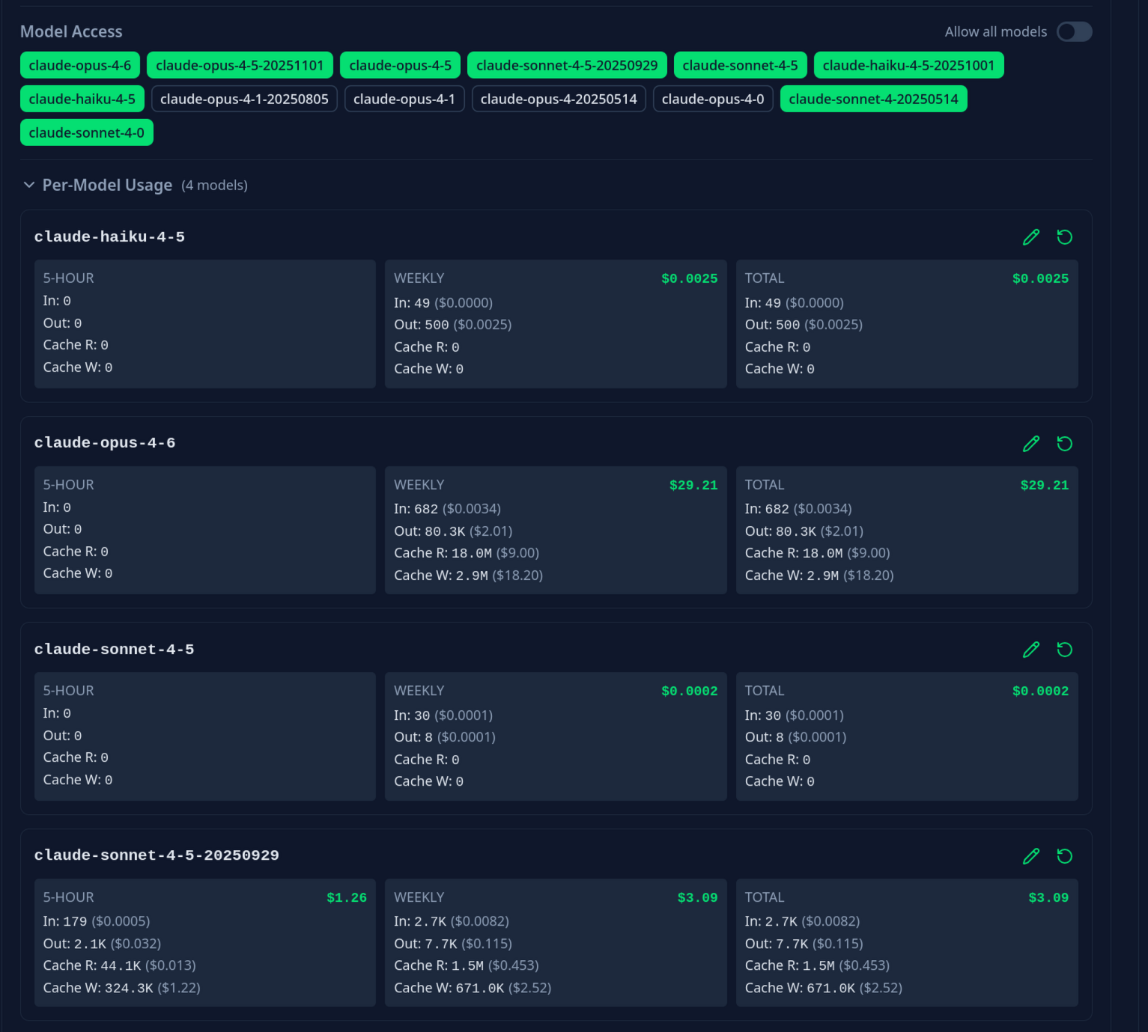The width and height of the screenshot is (1148, 1032).
Task: Click the TOTAL label on claude-sonnet-4-5 card
Action: tap(765, 691)
